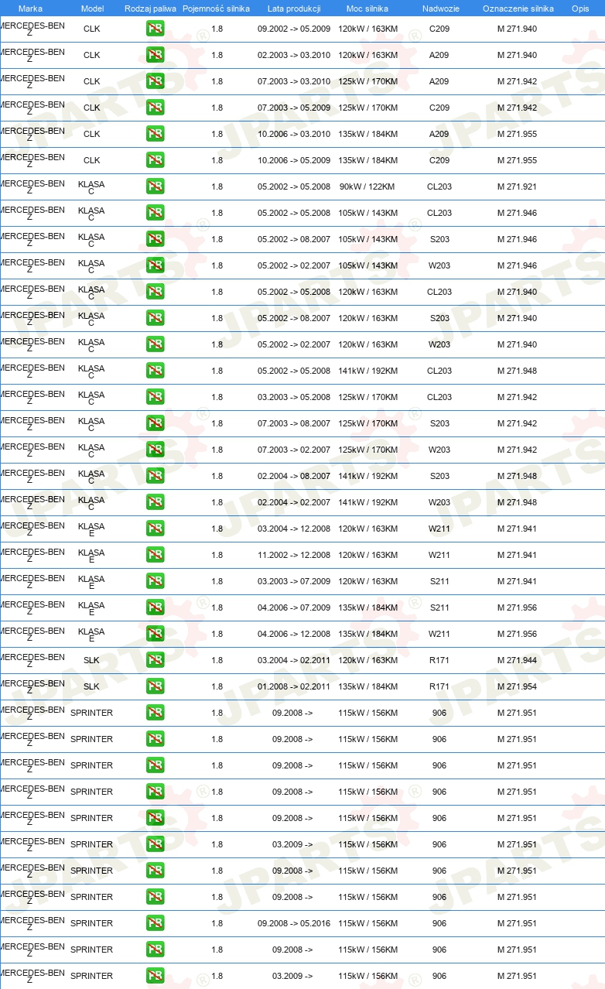Click fuel icon in S211 M 271.956 row
Viewport: 605px width, 989px height.
pyautogui.click(x=155, y=608)
